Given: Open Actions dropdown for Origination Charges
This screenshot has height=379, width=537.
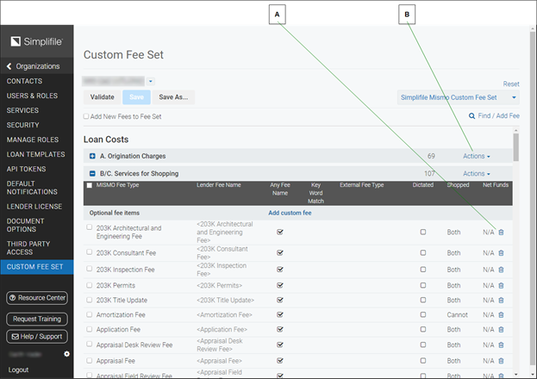Looking at the screenshot, I should pyautogui.click(x=477, y=156).
